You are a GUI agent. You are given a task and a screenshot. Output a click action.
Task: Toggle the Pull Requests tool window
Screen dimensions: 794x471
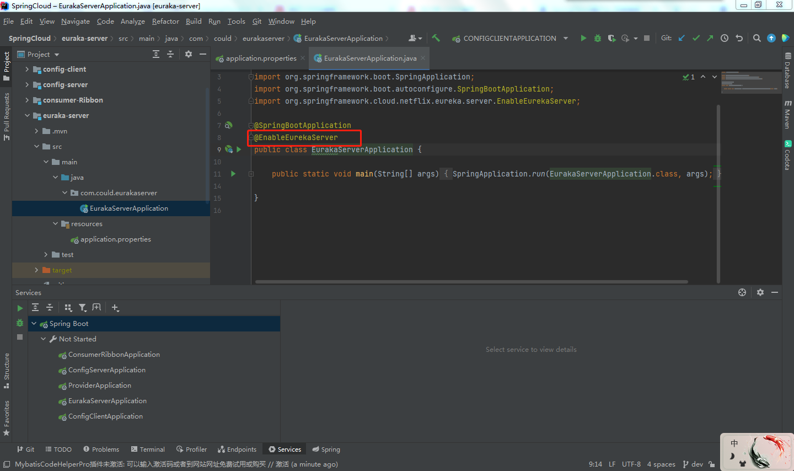tap(7, 116)
